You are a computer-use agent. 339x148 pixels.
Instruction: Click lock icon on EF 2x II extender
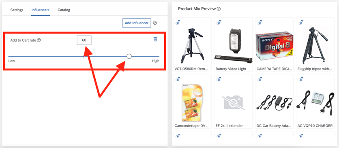[219, 79]
